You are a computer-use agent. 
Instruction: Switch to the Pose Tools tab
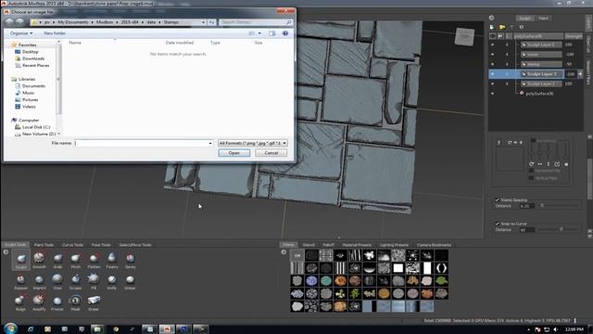(x=101, y=245)
